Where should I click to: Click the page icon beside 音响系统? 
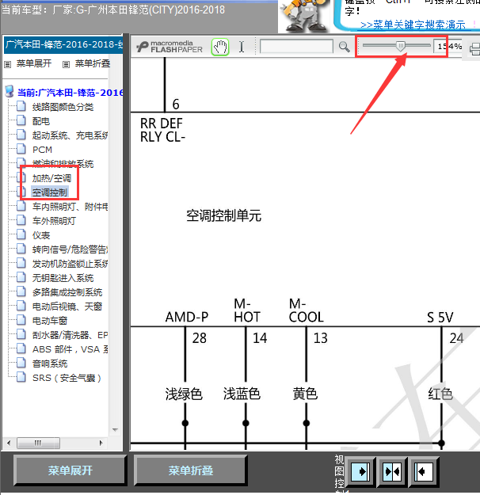21,363
